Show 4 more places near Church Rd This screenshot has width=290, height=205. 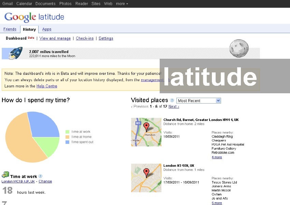[x=217, y=157]
